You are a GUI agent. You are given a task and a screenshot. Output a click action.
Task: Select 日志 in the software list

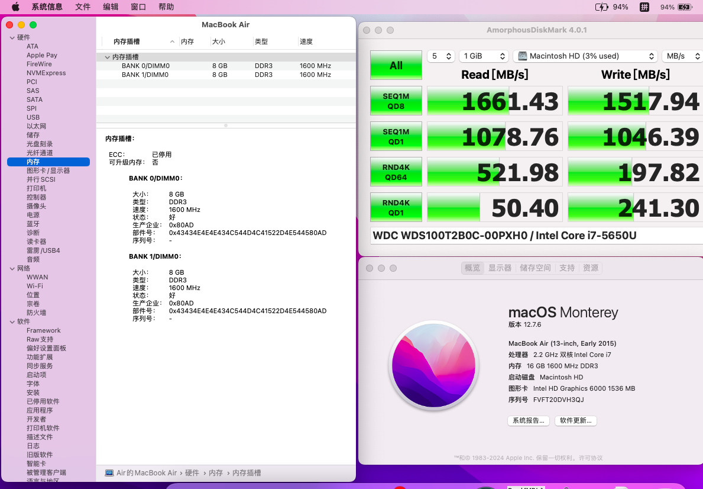(x=33, y=446)
